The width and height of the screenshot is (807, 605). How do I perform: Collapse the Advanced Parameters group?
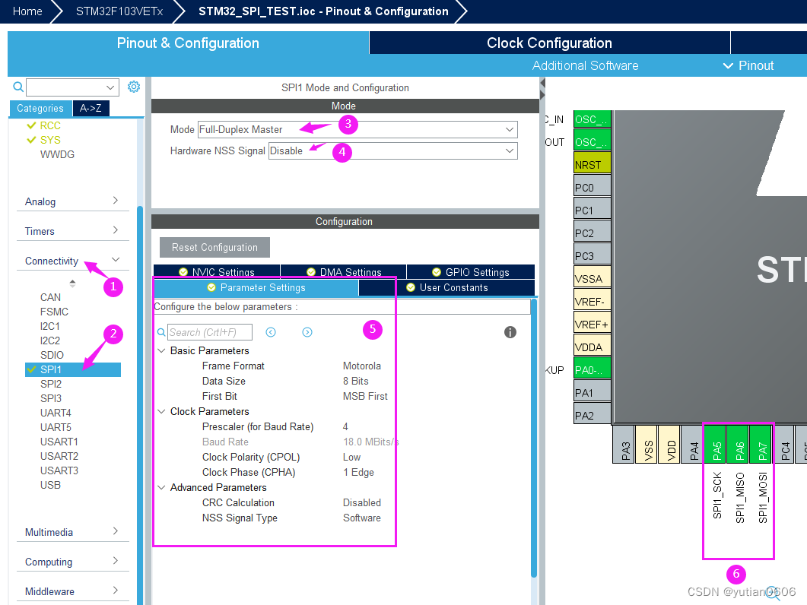[x=161, y=488]
